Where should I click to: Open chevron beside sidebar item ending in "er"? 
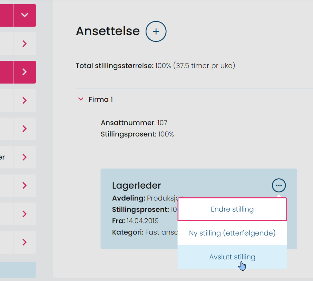point(25,157)
